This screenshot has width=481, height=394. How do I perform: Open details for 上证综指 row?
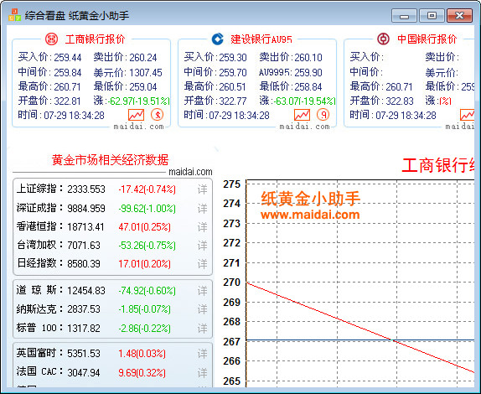(x=203, y=189)
